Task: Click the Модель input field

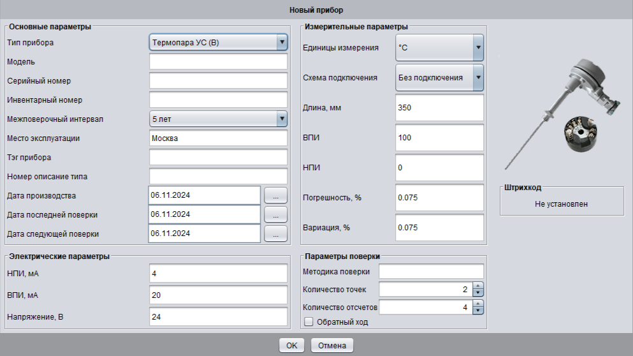Action: click(x=218, y=62)
